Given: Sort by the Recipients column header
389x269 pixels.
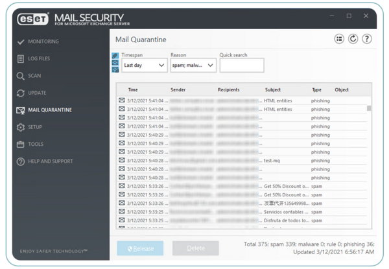Looking at the screenshot, I should pyautogui.click(x=228, y=89).
